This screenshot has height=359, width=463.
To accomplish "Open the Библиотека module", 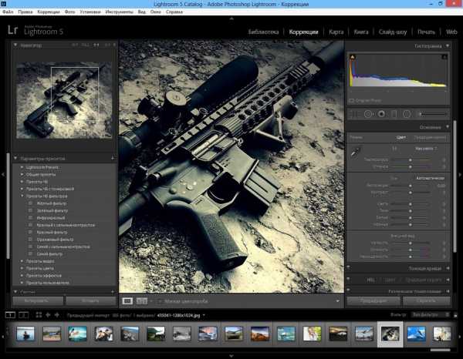I will pyautogui.click(x=263, y=32).
